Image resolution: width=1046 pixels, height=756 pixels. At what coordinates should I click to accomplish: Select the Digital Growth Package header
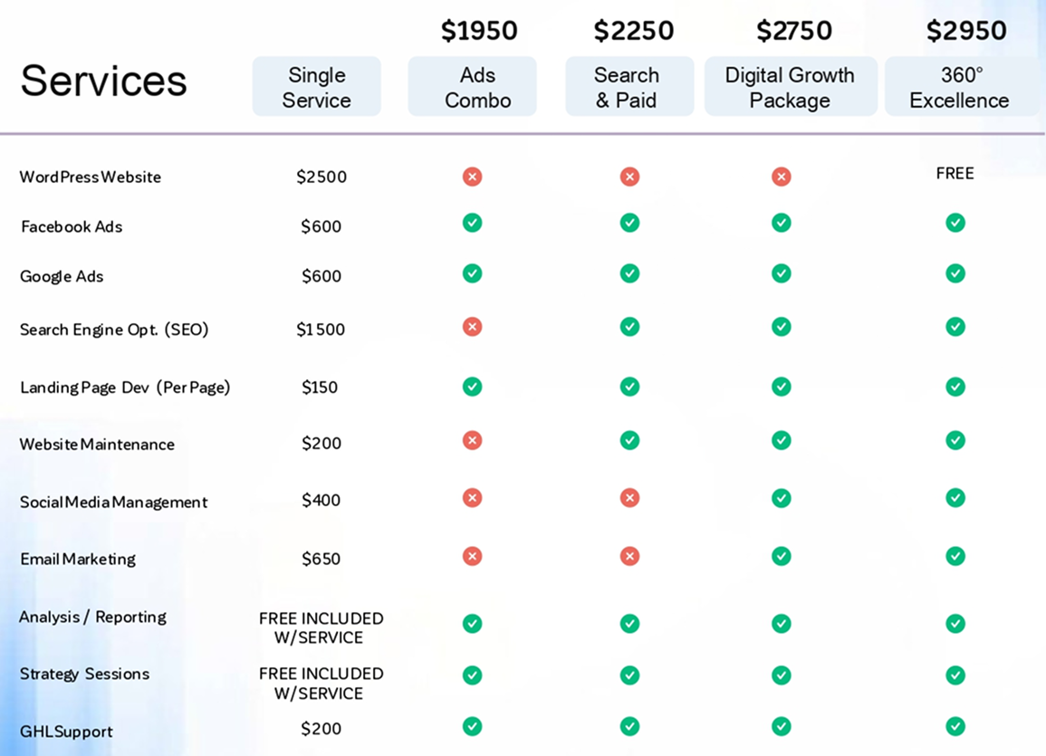coord(790,87)
